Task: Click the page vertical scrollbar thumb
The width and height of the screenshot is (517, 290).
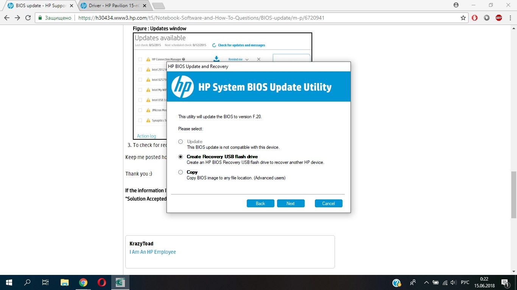Action: [514, 194]
